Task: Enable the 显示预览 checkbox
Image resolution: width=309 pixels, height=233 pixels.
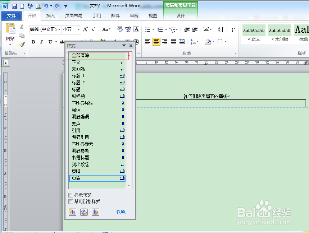Action: point(71,195)
